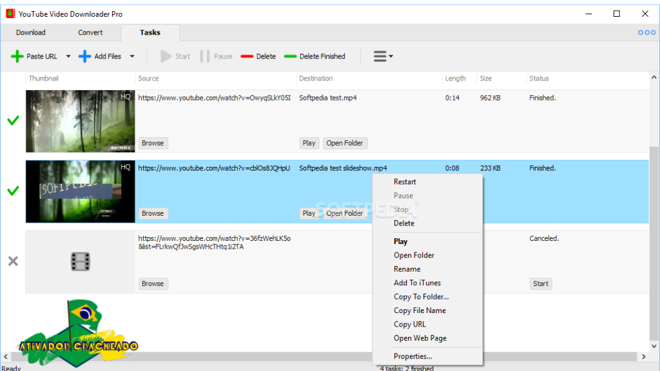Click the app logo in title bar

click(10, 14)
